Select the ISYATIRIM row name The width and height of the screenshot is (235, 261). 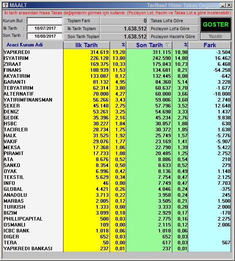(16, 58)
